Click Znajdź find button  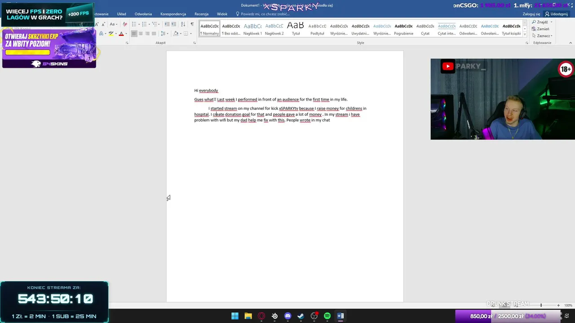(x=540, y=22)
